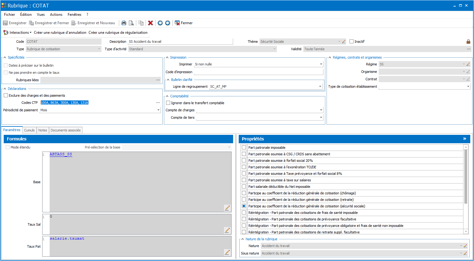Collapse Propriétés panel double chevron

click(x=465, y=139)
